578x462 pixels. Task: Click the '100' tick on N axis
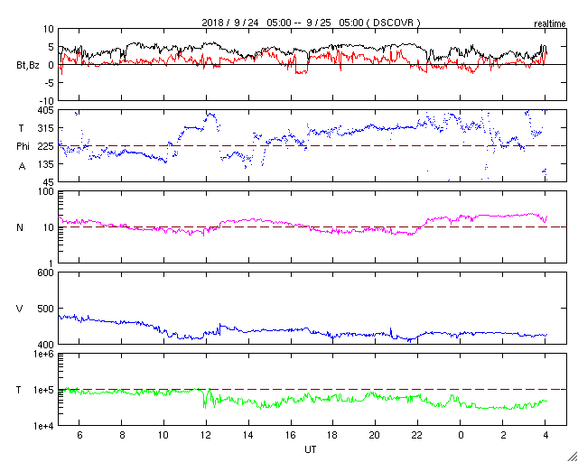tap(46, 192)
